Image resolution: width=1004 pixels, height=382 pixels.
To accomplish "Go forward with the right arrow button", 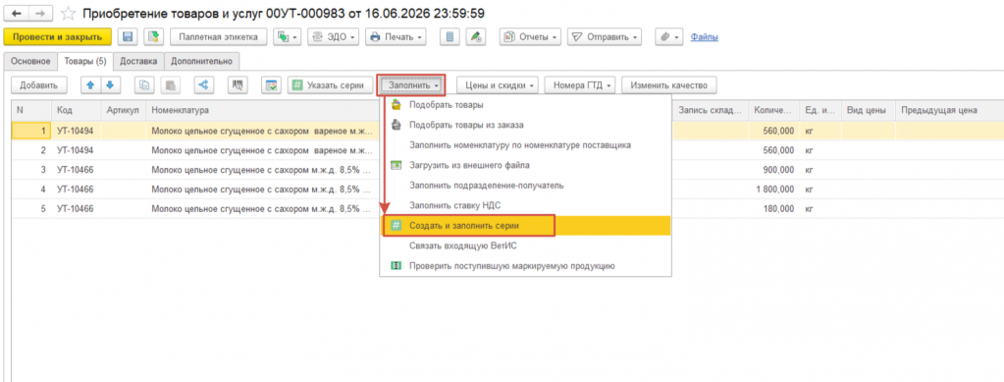I will click(x=41, y=13).
